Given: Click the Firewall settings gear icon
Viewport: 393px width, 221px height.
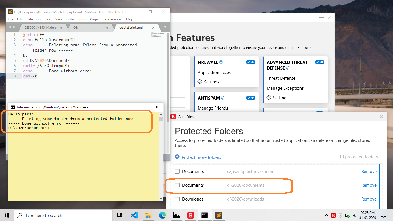Looking at the screenshot, I should click(200, 82).
